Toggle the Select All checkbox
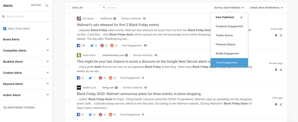The width and height of the screenshot is (298, 122). 69,8
